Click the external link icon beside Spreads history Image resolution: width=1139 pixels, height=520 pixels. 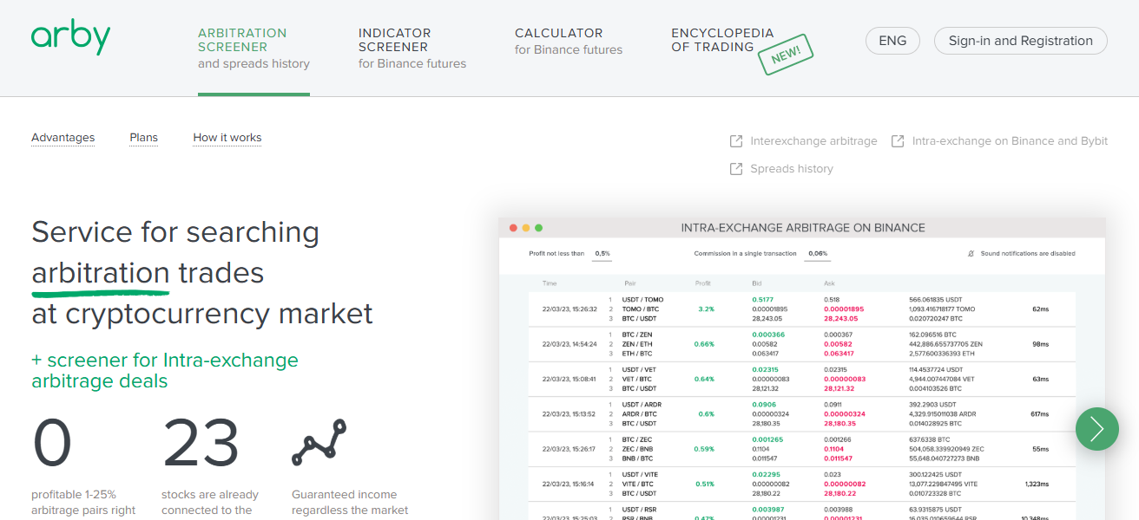click(x=736, y=169)
